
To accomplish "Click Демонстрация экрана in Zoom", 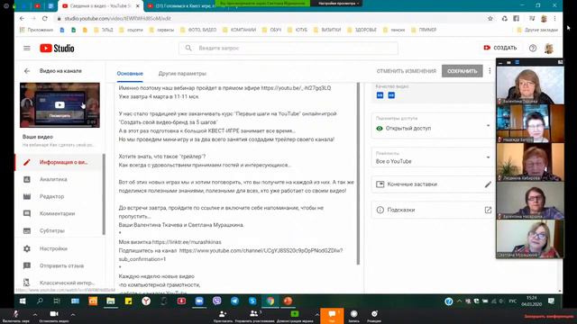I will coord(295,316).
